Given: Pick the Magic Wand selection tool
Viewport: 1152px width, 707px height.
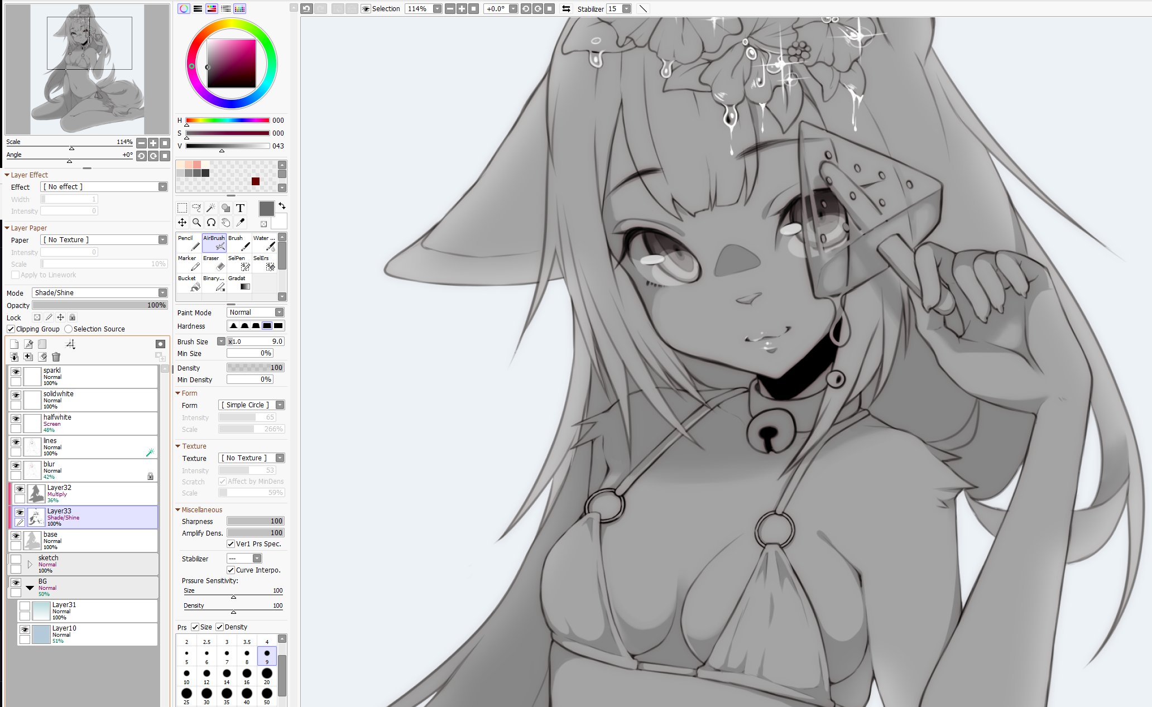Looking at the screenshot, I should point(211,208).
